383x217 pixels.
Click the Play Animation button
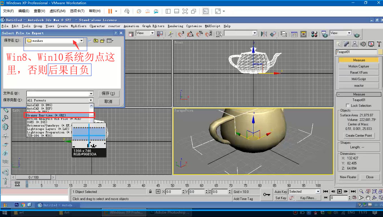[339, 191]
